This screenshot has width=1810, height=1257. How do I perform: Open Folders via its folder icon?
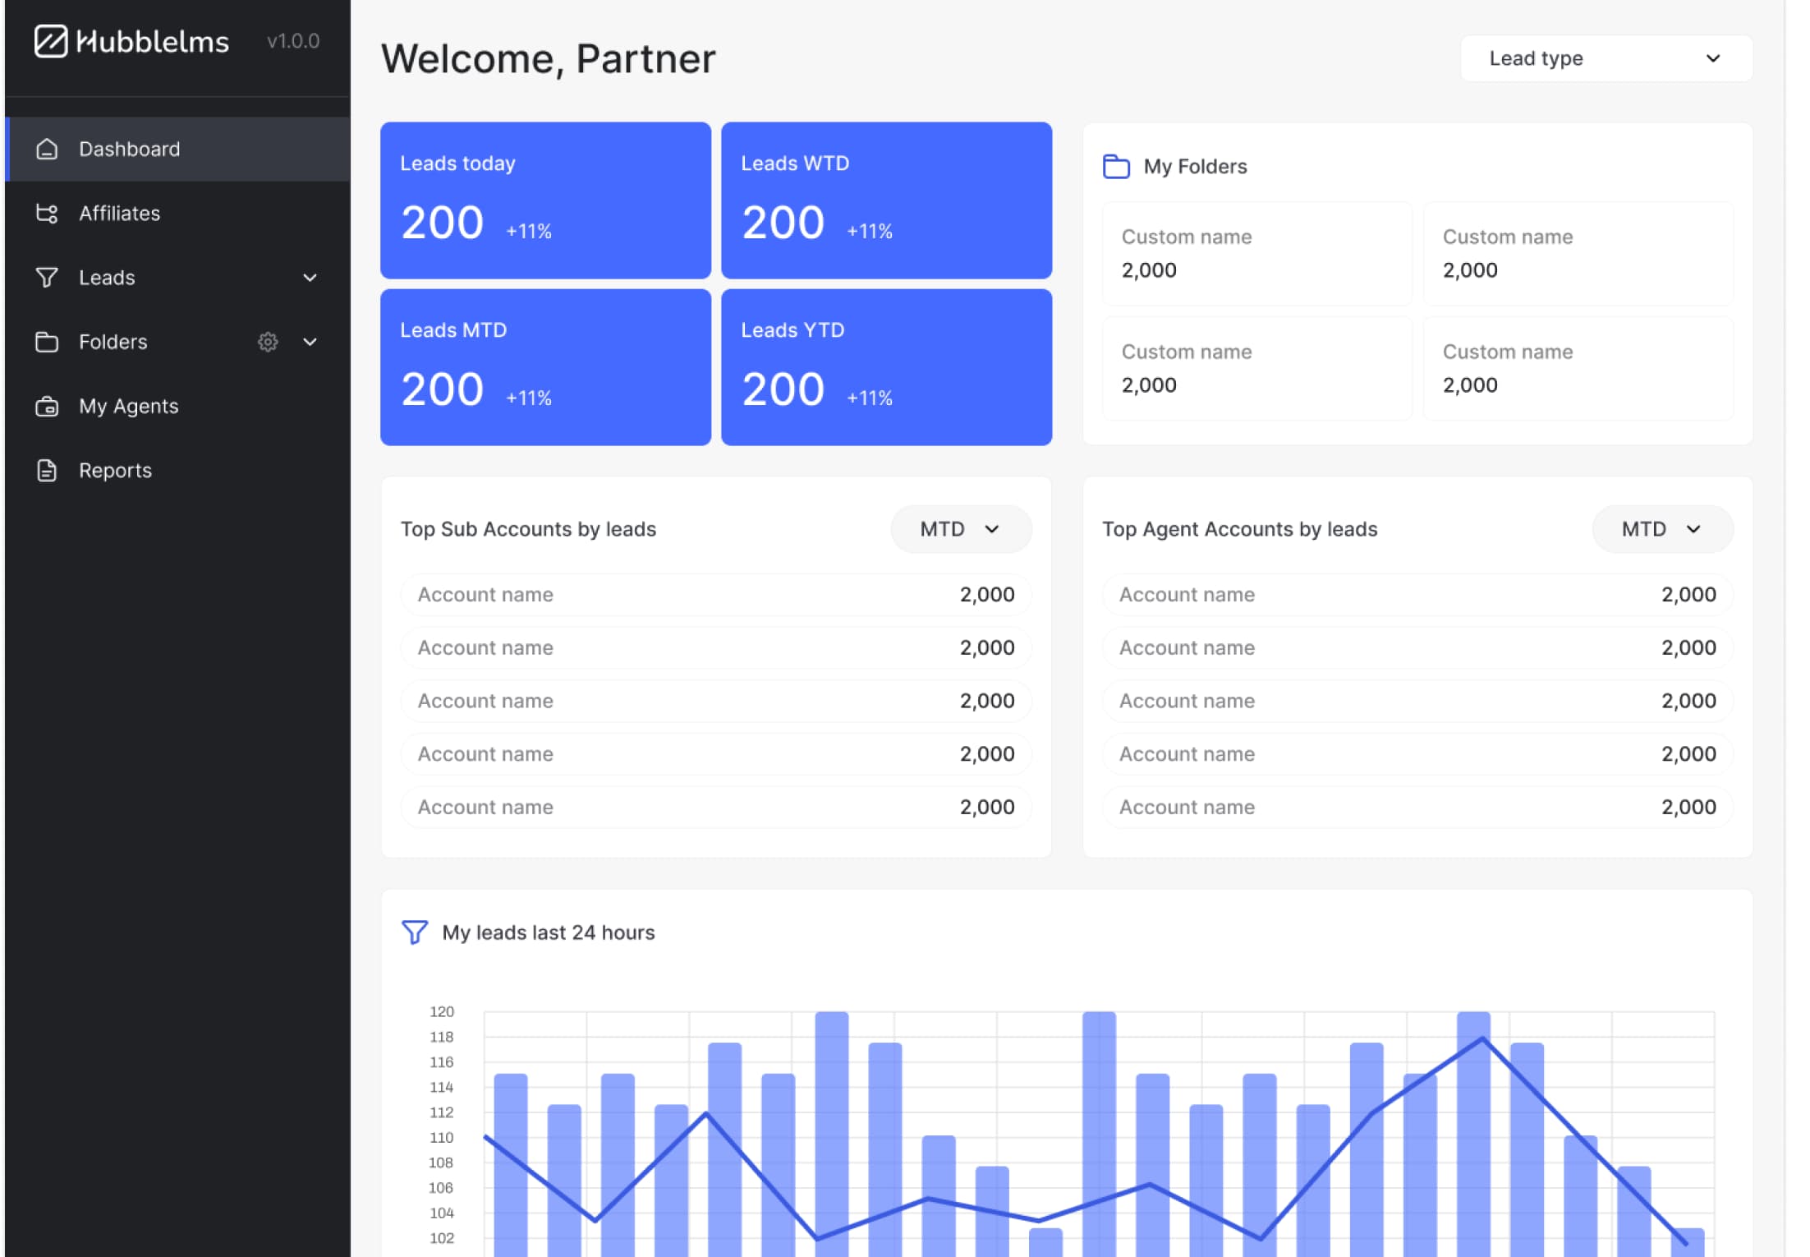pyautogui.click(x=47, y=342)
